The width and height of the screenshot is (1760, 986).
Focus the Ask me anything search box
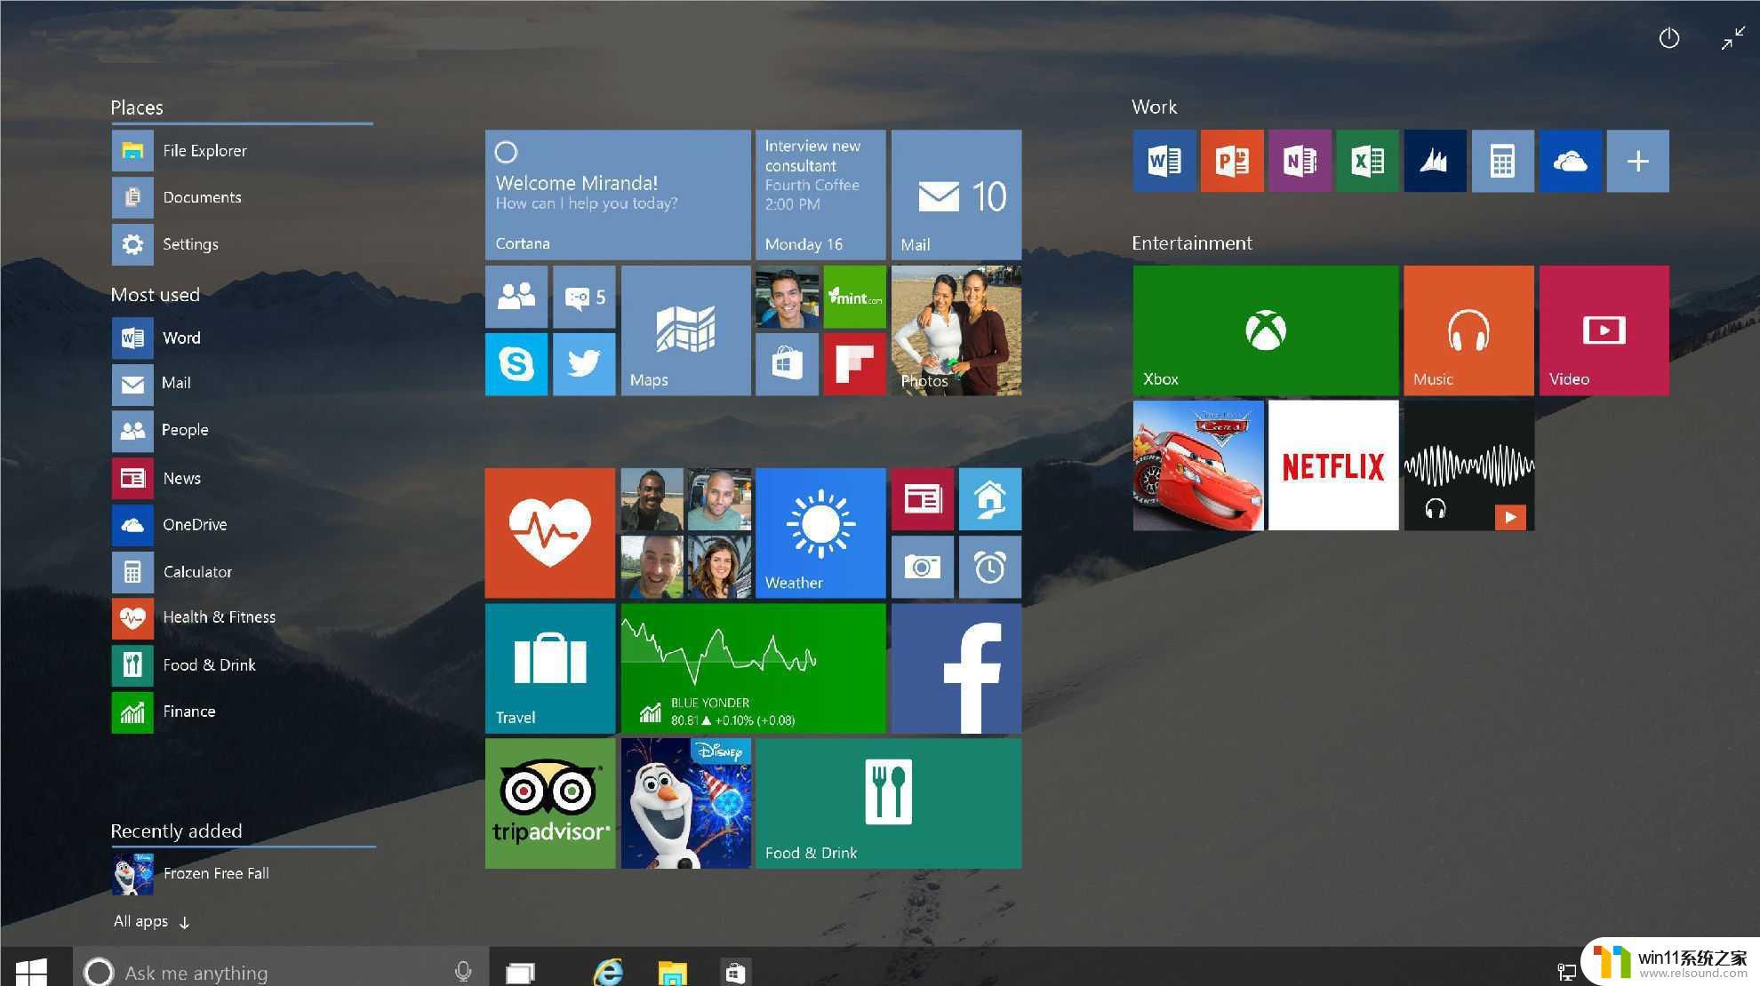pyautogui.click(x=280, y=971)
